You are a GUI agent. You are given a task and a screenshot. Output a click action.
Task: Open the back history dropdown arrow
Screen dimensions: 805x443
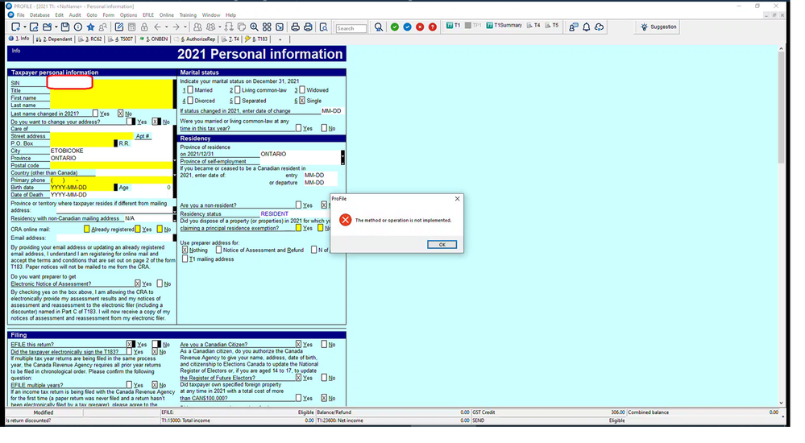[x=167, y=27]
